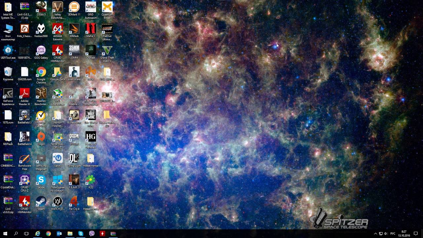Select the Steam desktop shortcut
The image size is (423, 238).
point(41,204)
